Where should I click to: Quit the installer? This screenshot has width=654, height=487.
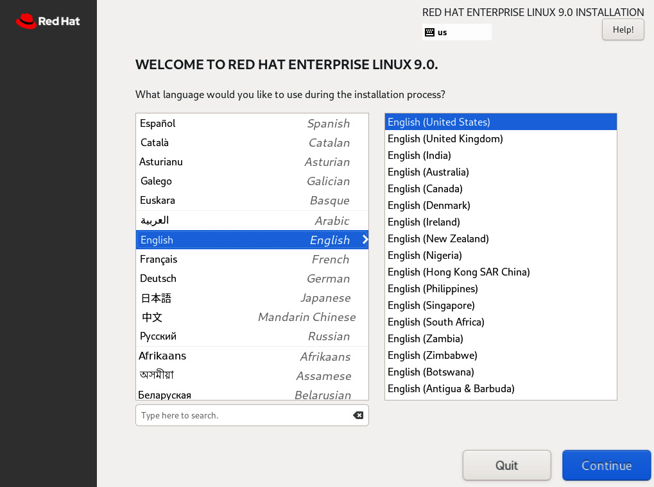pyautogui.click(x=507, y=465)
